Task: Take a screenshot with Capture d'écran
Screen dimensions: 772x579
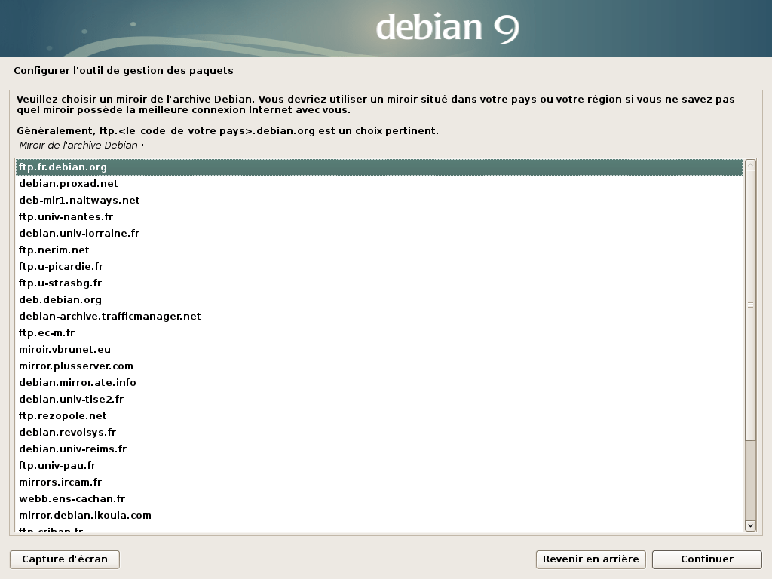Action: (65, 559)
